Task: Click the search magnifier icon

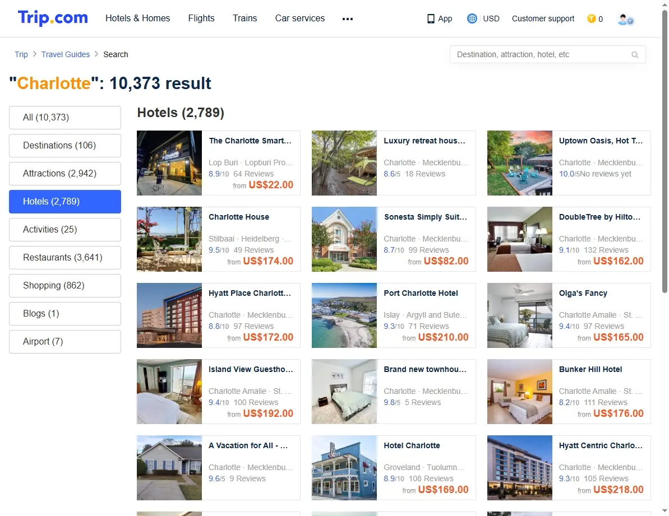Action: click(x=635, y=54)
